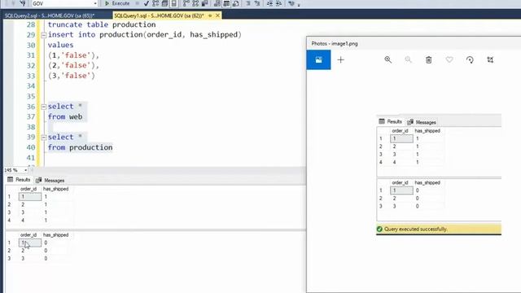This screenshot has width=521, height=293.
Task: Toggle IntelliSense enabled toolbar icon
Action: click(x=173, y=3)
